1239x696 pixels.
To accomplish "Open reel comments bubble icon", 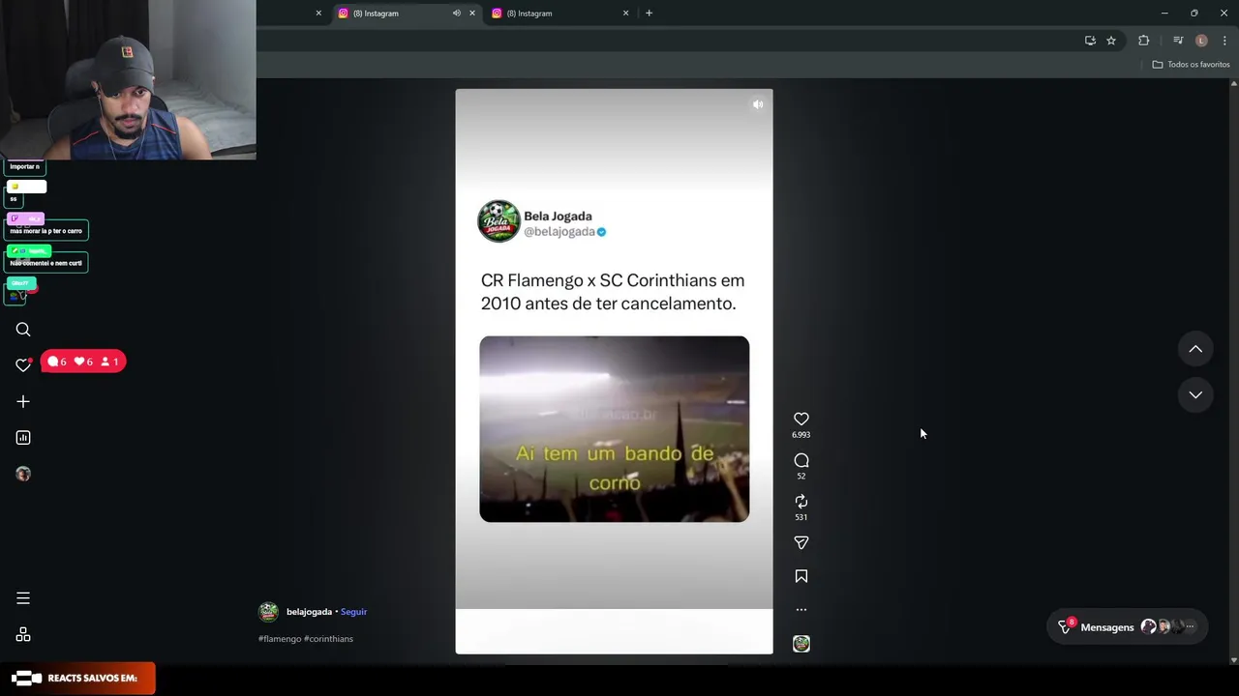I will (801, 460).
